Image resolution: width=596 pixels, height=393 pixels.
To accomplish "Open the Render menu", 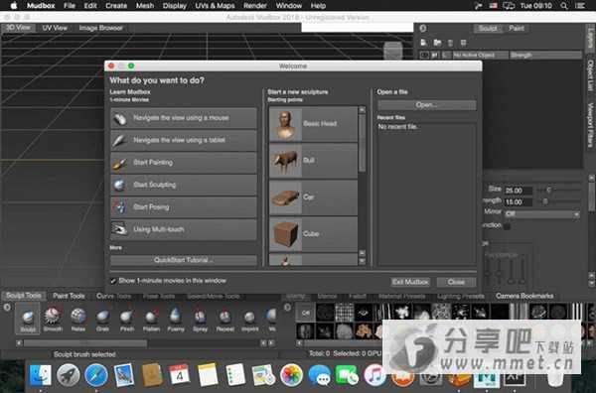I will click(x=255, y=6).
